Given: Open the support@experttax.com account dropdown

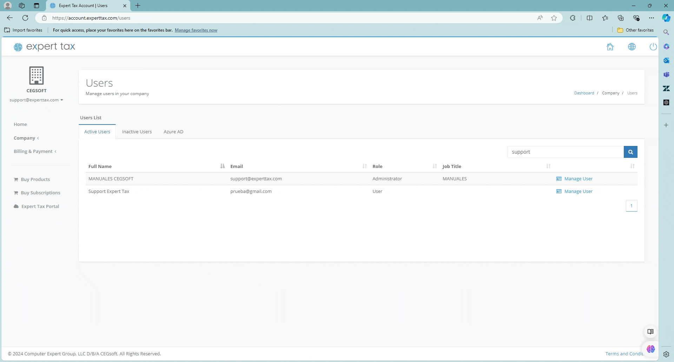Looking at the screenshot, I should (x=37, y=100).
